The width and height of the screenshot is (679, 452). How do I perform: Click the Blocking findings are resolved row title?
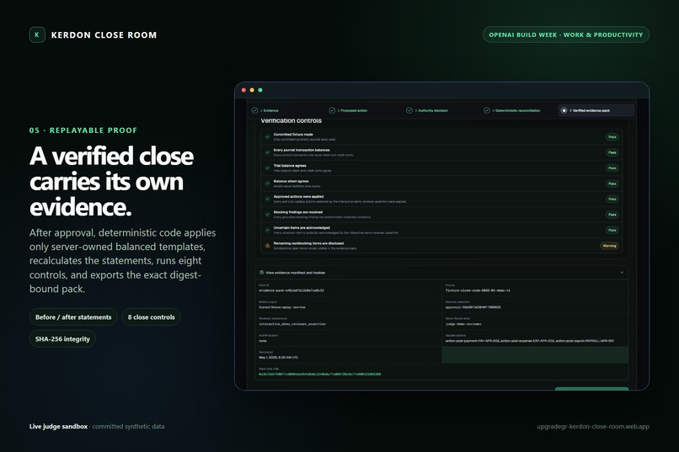click(x=298, y=212)
